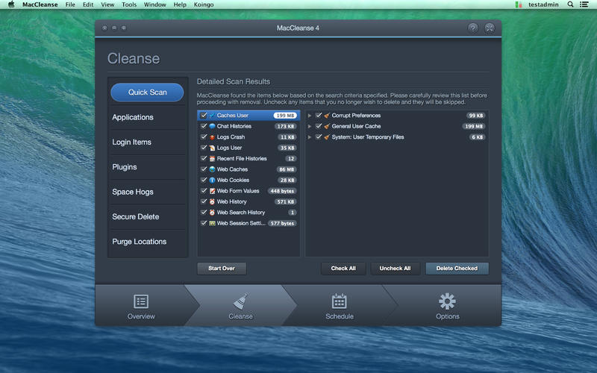Viewport: 597px width, 373px height.
Task: Open the Apple menu
Action: coord(11,4)
